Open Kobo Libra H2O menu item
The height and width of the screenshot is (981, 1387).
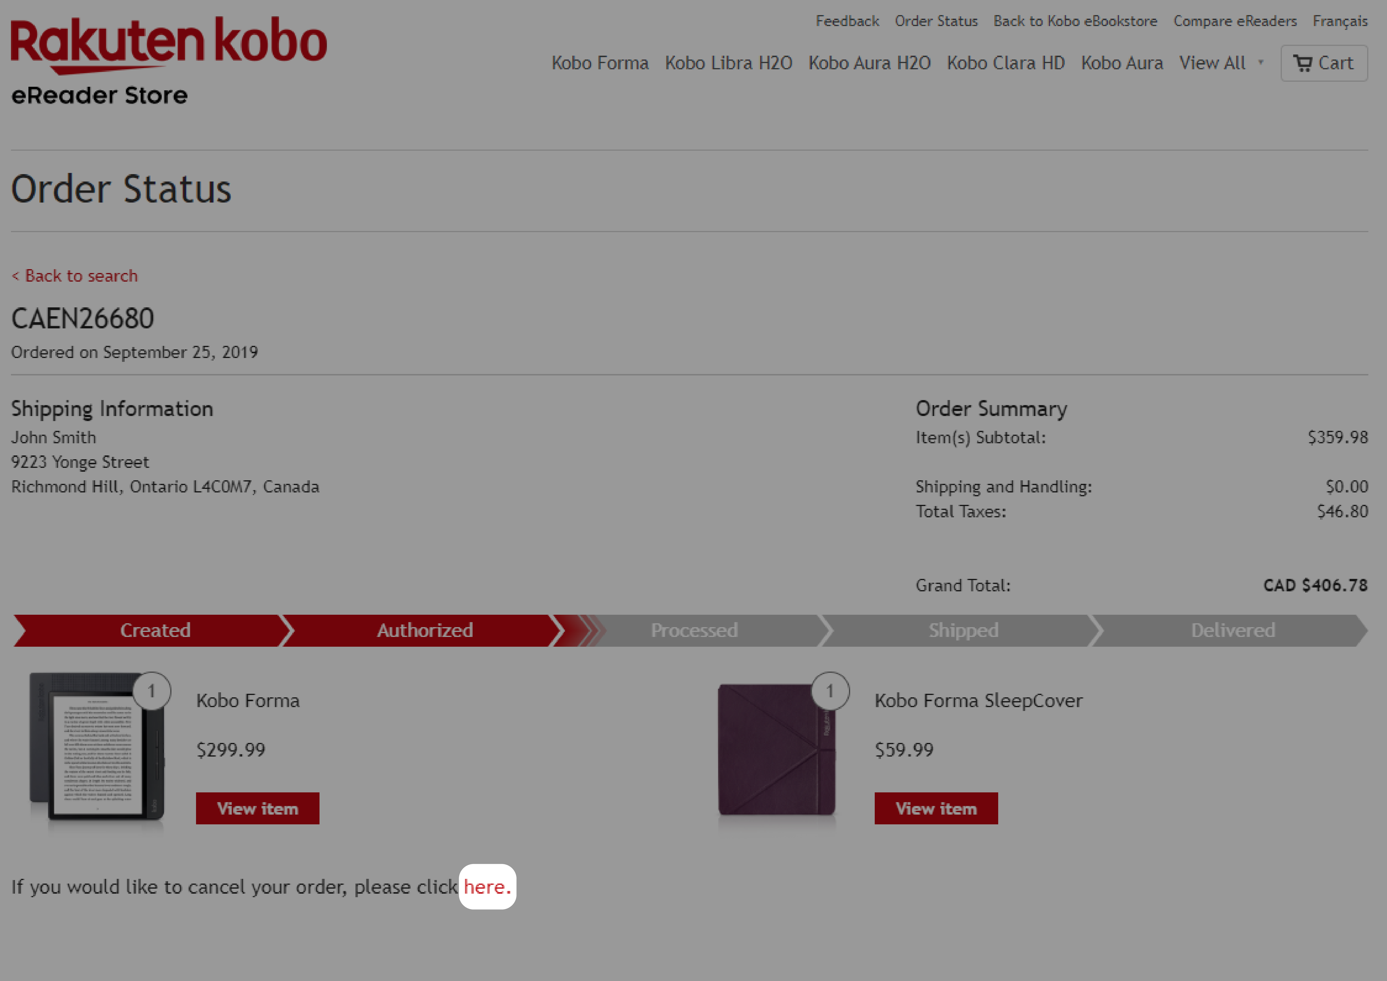(x=728, y=63)
